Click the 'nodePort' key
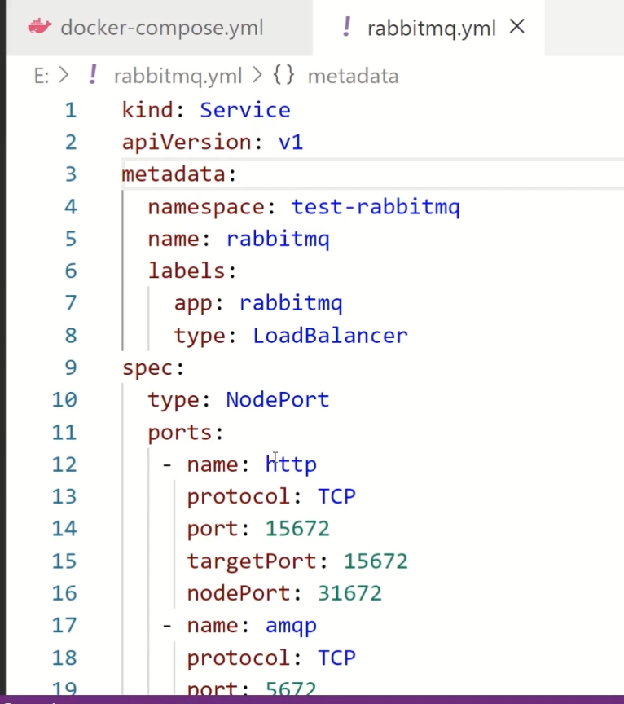 [x=239, y=593]
